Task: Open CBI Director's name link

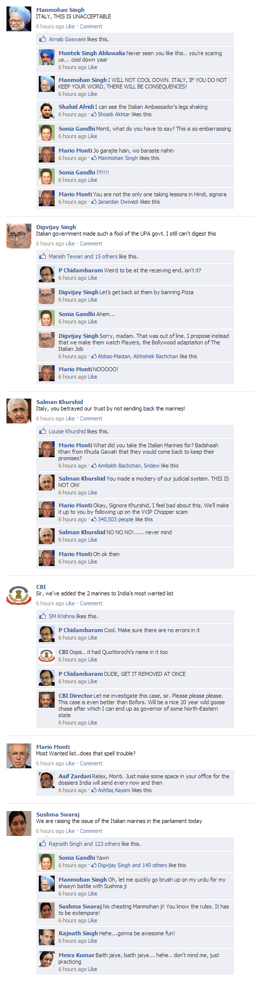Action: pyautogui.click(x=76, y=696)
